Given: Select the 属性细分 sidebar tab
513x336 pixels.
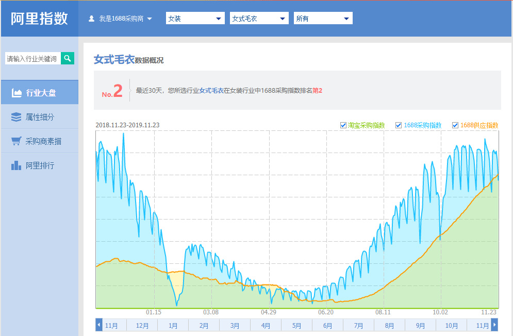Looking at the screenshot, I should pyautogui.click(x=40, y=117).
